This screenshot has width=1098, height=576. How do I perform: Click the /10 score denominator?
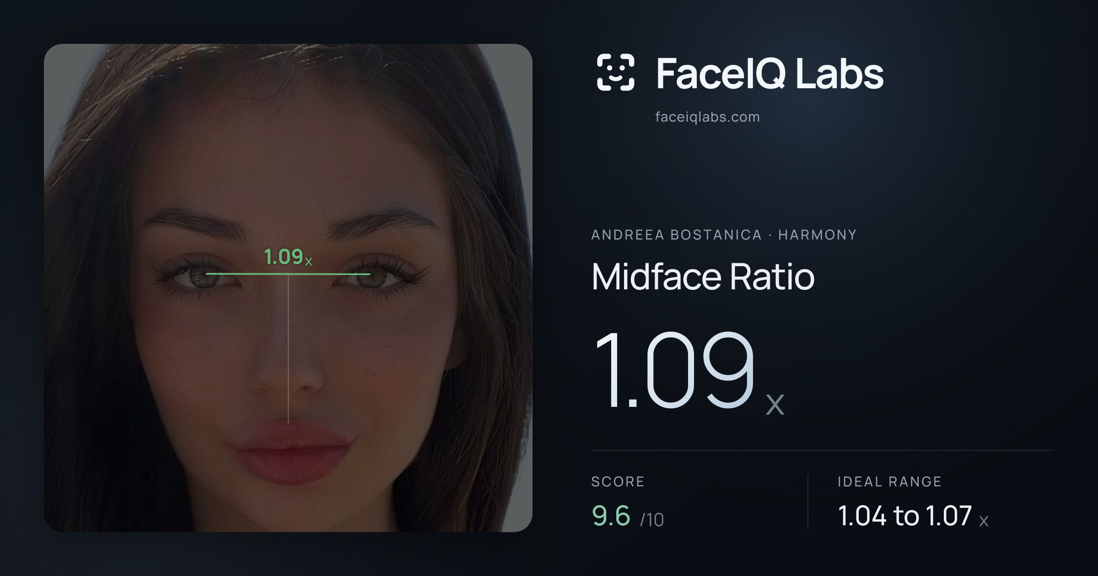click(652, 520)
